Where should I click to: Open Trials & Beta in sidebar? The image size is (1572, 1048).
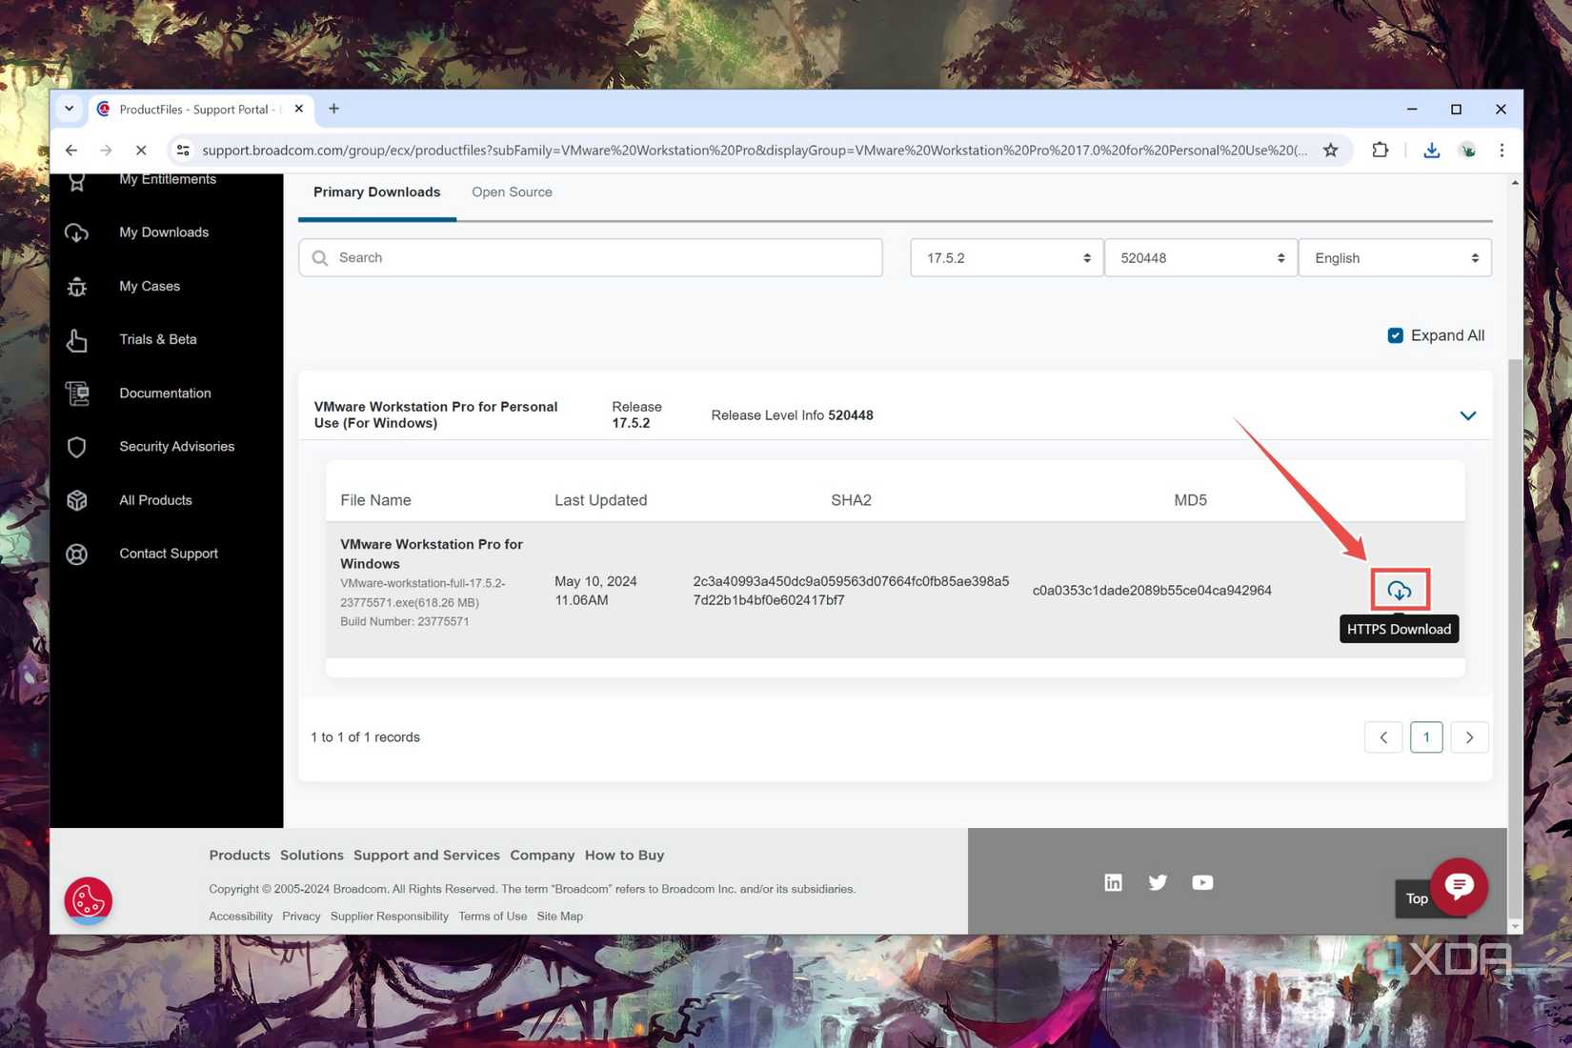click(158, 339)
